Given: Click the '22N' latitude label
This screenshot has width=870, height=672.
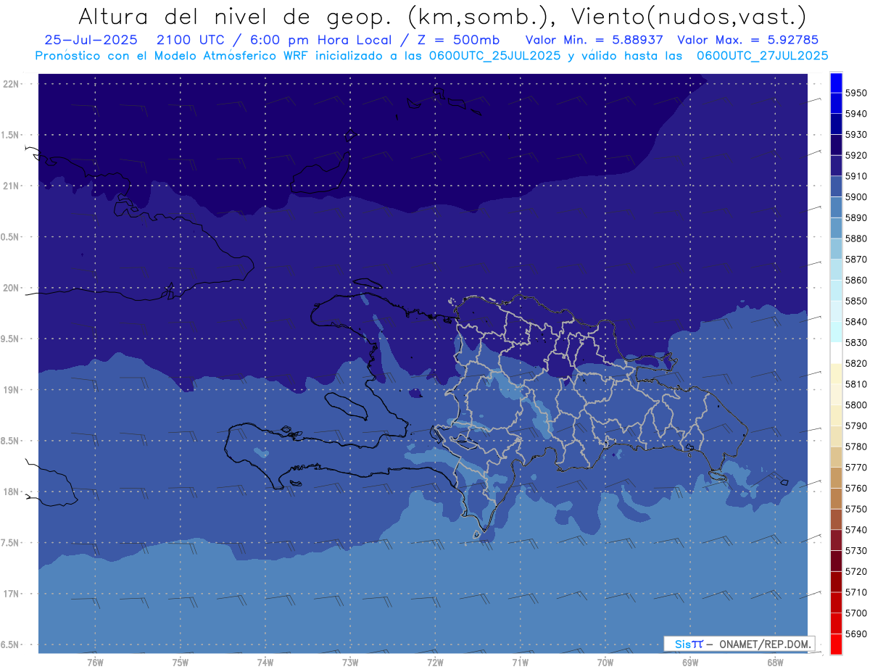Looking at the screenshot, I should coord(11,83).
